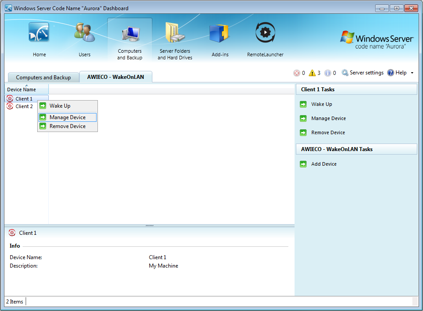Open the Help link

[401, 73]
